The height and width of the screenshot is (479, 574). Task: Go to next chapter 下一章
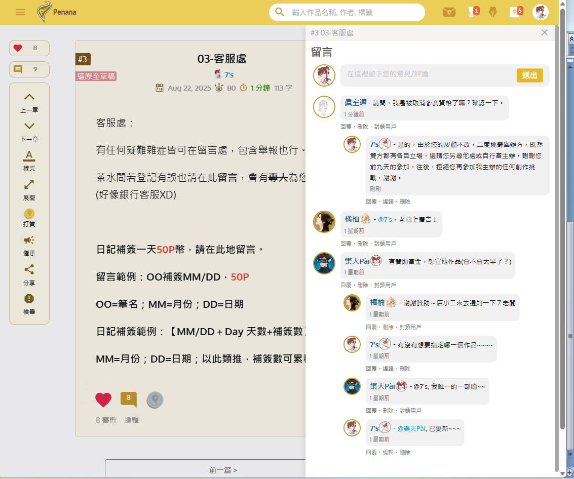click(29, 132)
